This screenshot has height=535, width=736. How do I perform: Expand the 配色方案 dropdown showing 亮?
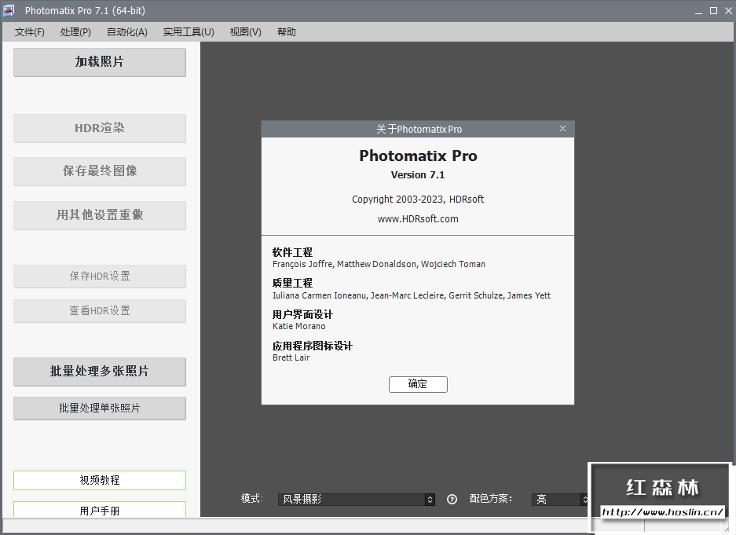(x=560, y=500)
